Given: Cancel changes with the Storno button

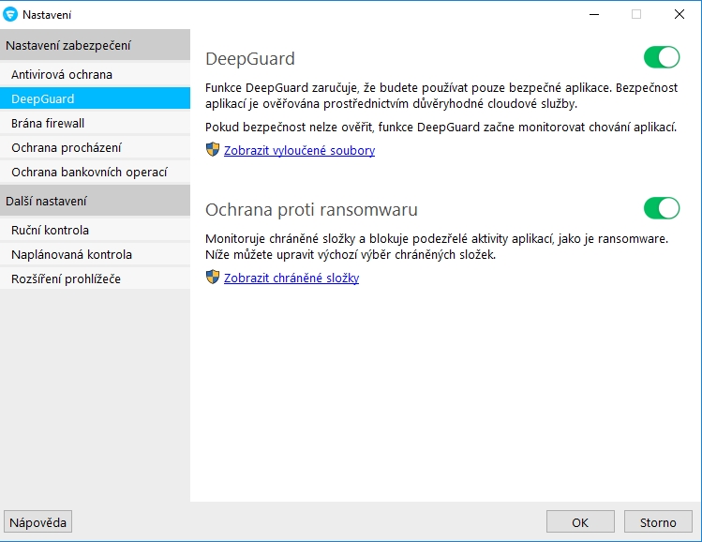Looking at the screenshot, I should point(658,522).
